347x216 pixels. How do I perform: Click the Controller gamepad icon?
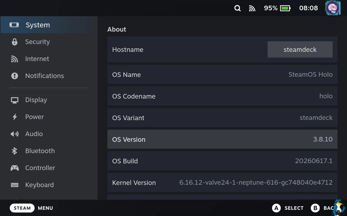(15, 168)
